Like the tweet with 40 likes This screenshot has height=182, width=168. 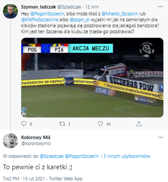pyautogui.click(x=100, y=124)
